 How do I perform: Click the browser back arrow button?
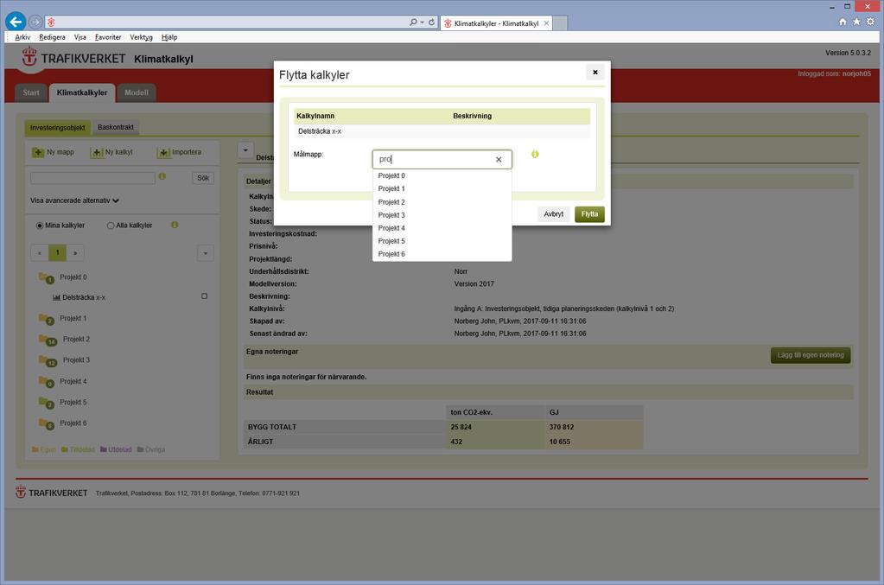(x=16, y=22)
